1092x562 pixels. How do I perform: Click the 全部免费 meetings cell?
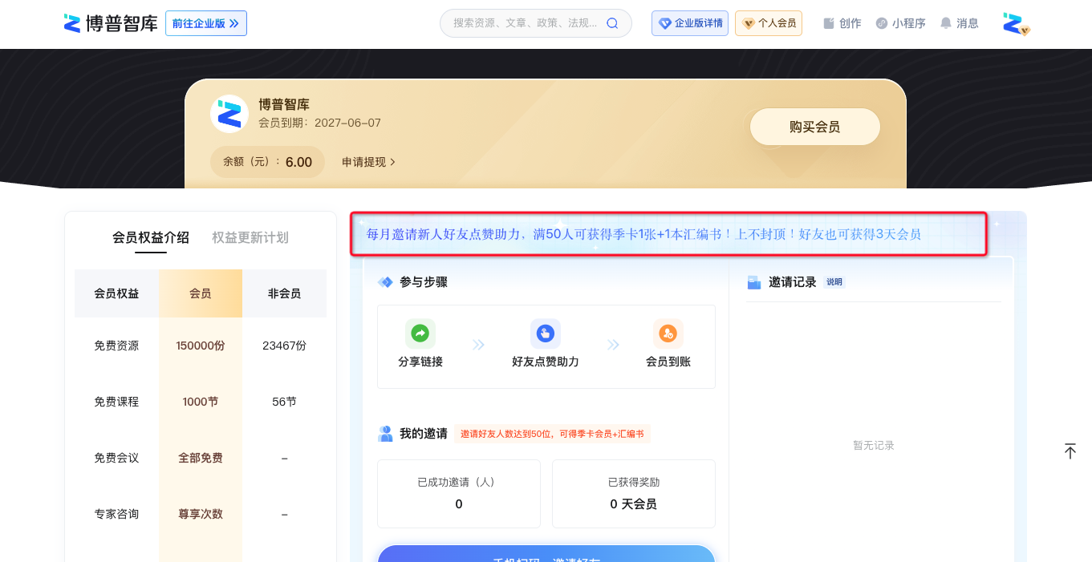tap(201, 458)
